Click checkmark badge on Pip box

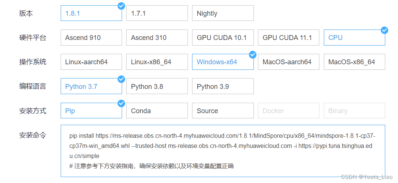[121, 103]
